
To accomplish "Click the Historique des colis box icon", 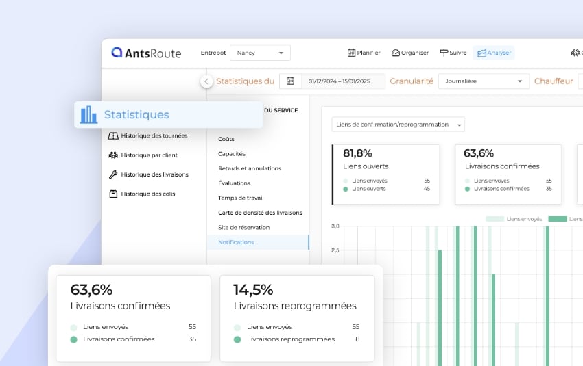I will point(113,194).
